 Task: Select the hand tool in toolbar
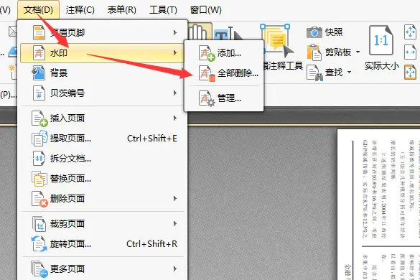point(200,32)
